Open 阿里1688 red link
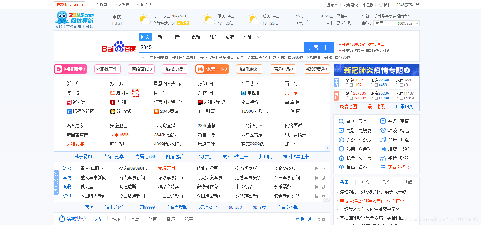The width and height of the screenshot is (481, 225). pos(119,135)
